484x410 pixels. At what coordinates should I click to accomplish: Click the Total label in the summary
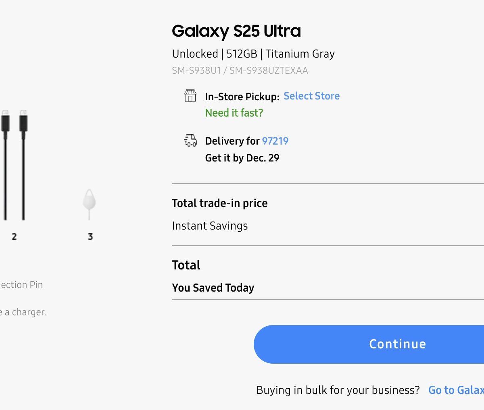[x=186, y=265]
